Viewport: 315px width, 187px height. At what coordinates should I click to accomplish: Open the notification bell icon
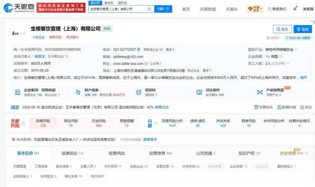point(295,9)
